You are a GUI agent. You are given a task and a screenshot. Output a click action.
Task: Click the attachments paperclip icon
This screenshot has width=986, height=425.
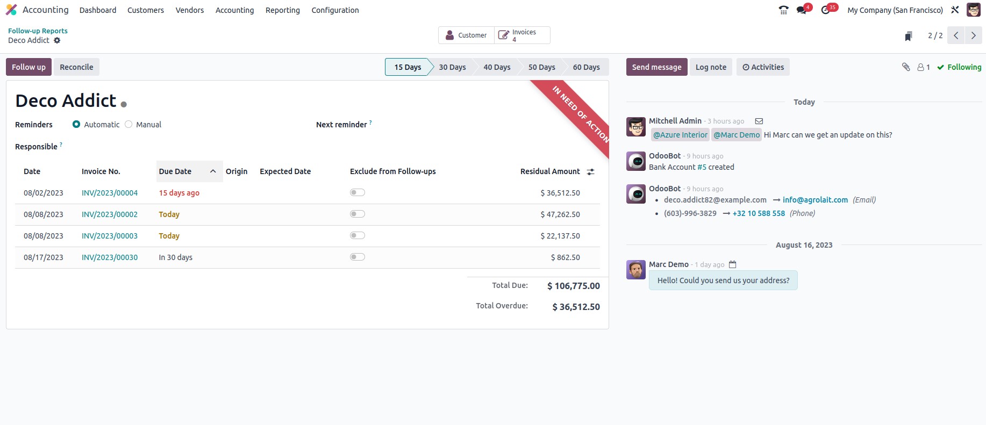(906, 67)
